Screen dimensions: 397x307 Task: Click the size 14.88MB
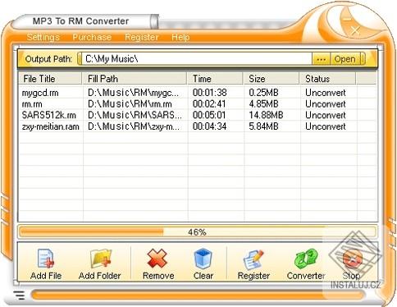tap(266, 115)
